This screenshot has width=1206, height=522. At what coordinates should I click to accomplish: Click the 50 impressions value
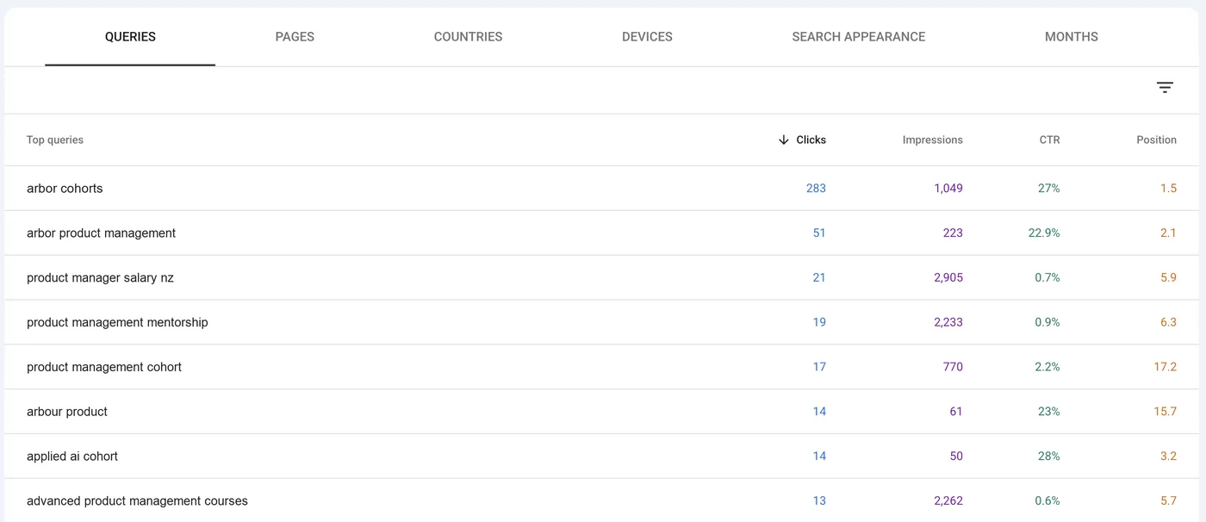pos(956,457)
